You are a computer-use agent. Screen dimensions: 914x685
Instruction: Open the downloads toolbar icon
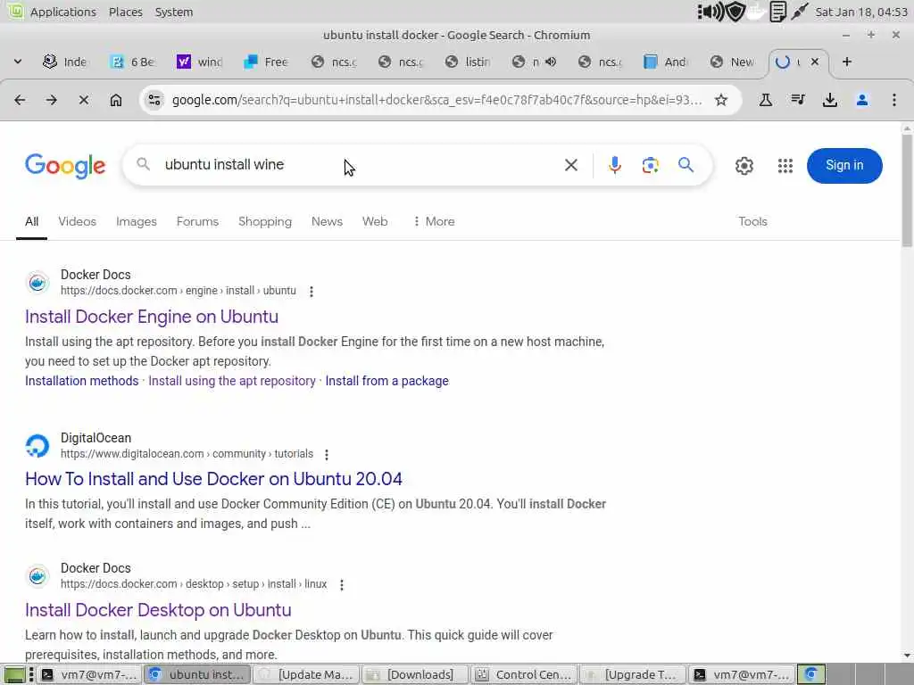pos(829,100)
